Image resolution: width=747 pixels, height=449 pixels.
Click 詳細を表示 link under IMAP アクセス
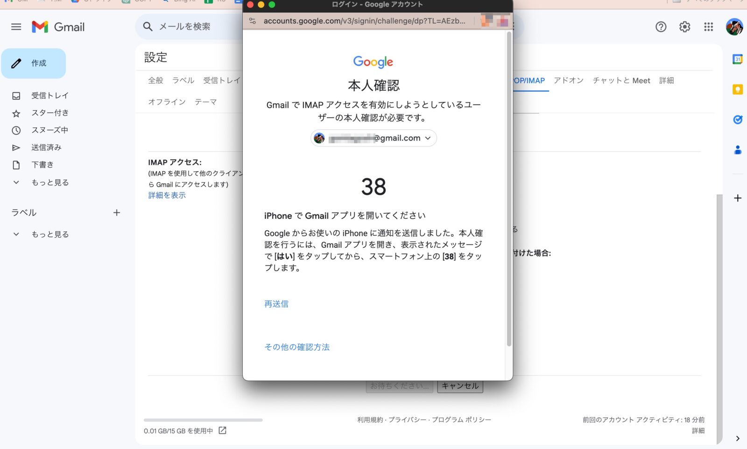pyautogui.click(x=167, y=195)
